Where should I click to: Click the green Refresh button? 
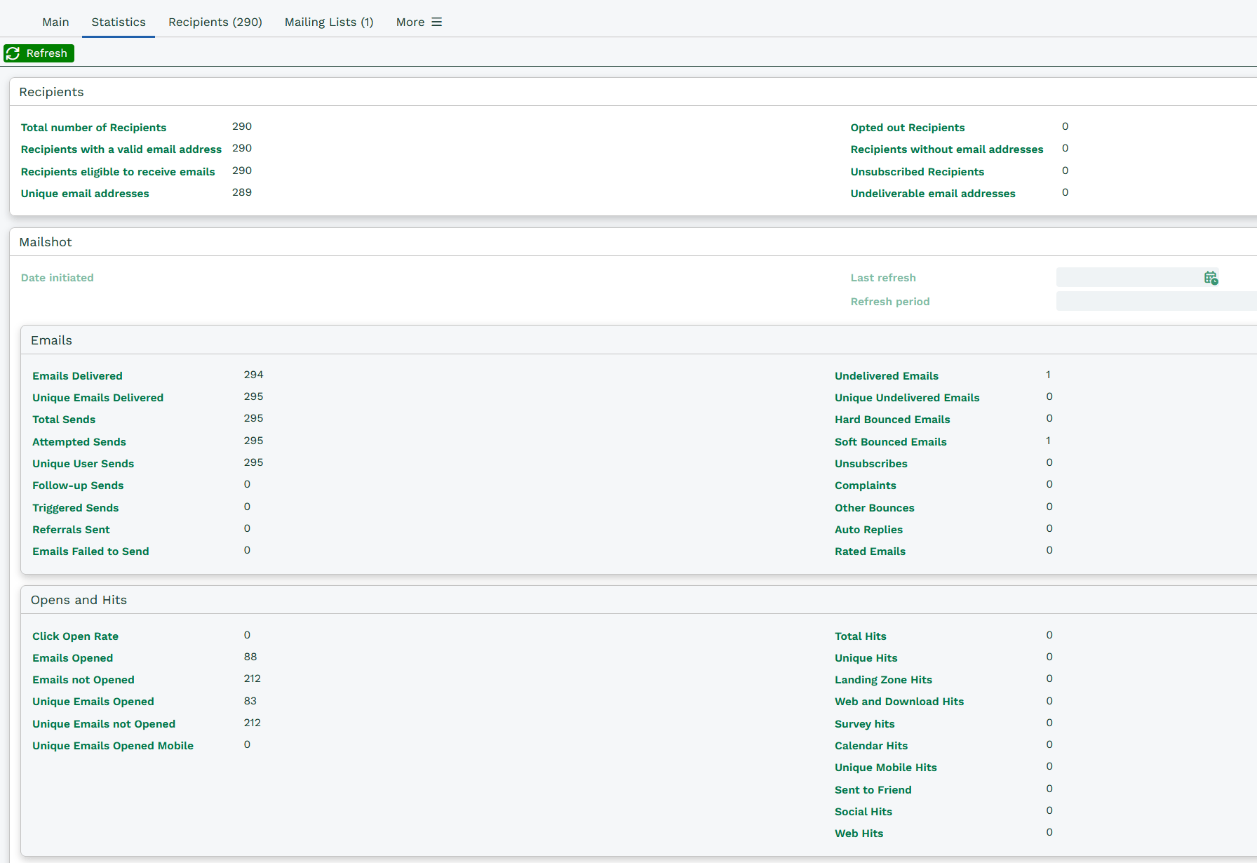(39, 53)
